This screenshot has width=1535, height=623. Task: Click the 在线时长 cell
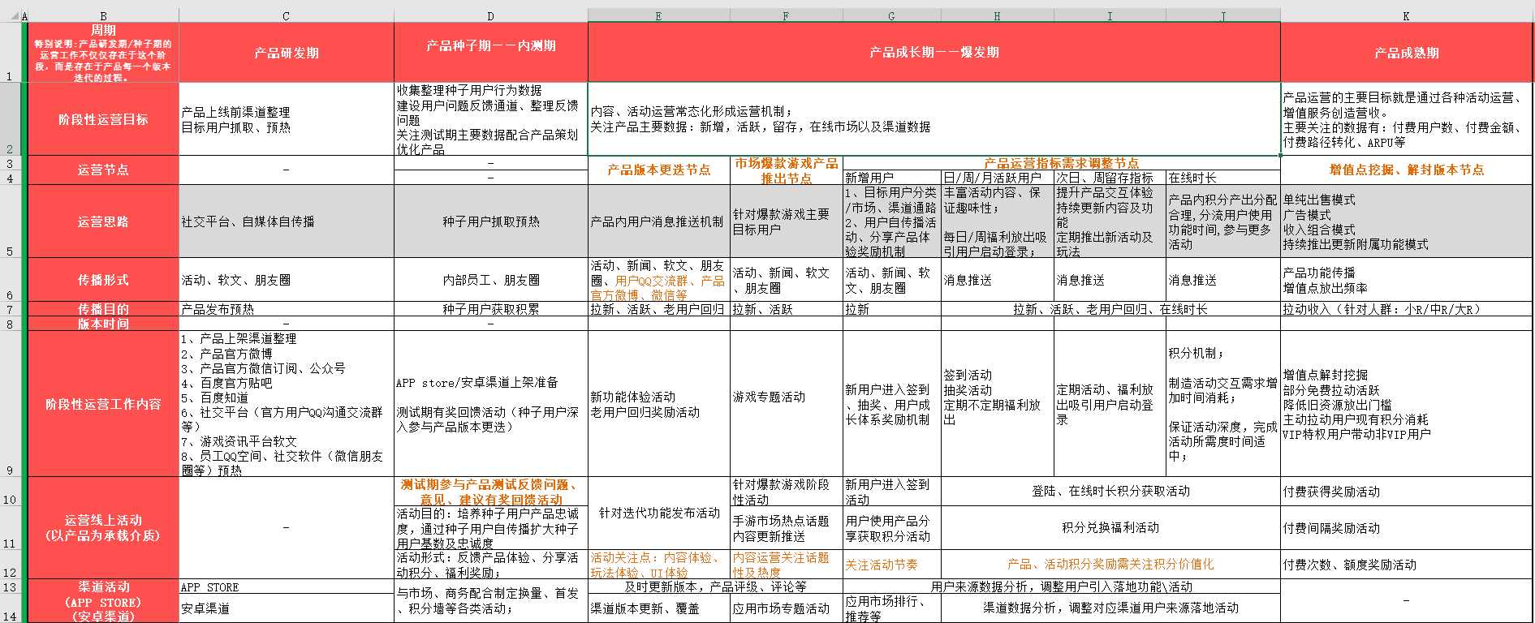[1222, 178]
